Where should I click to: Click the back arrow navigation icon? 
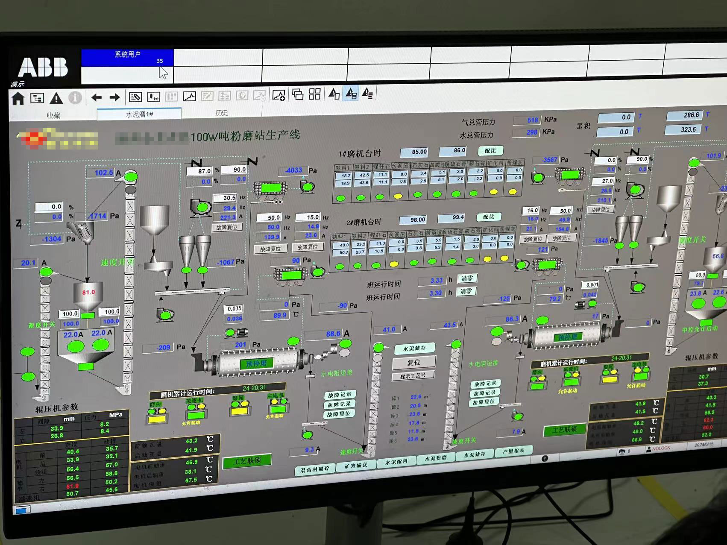96,97
